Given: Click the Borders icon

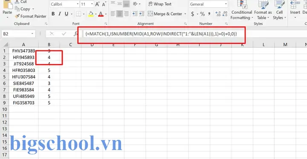Looking at the screenshot, I should 78,14.
